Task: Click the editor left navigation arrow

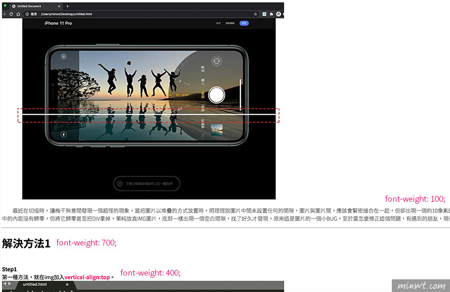Action: [5, 284]
